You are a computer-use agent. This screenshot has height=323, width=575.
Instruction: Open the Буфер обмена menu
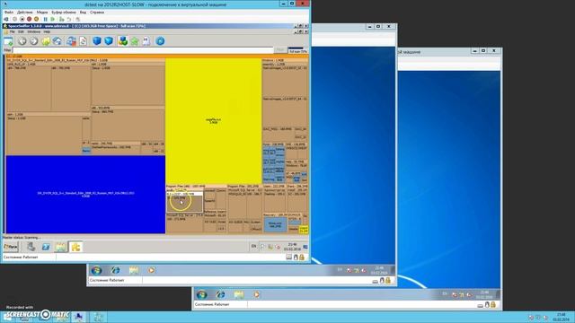click(x=64, y=12)
